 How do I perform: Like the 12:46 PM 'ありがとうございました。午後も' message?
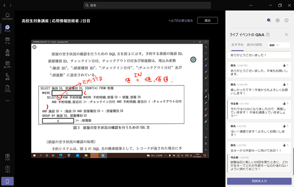284,66
